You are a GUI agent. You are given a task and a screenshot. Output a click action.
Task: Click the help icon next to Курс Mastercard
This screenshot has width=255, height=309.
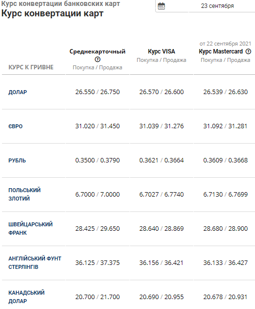(x=249, y=51)
